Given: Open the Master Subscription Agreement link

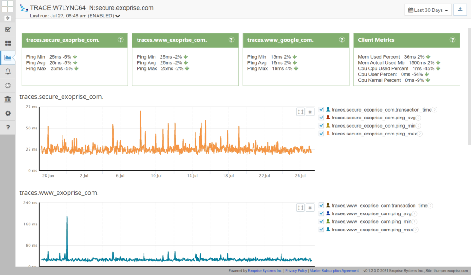Looking at the screenshot, I should click(x=334, y=271).
